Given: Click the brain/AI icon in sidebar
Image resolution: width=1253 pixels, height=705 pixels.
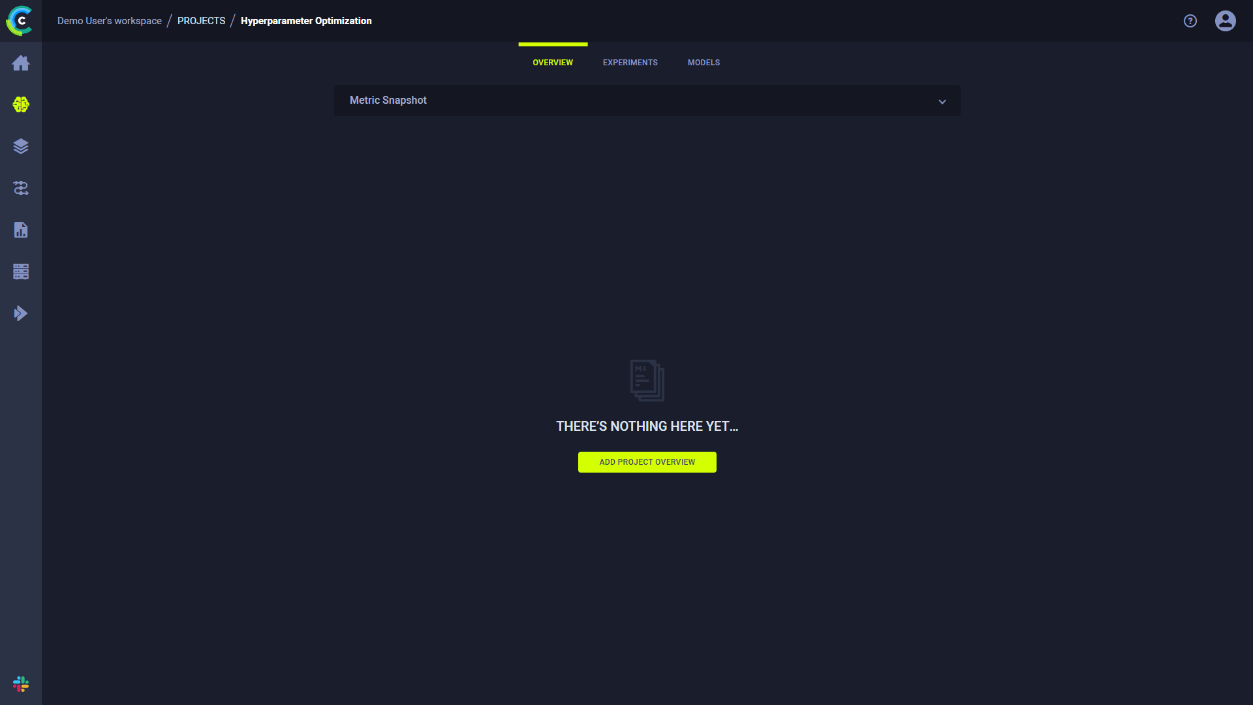Looking at the screenshot, I should (21, 104).
